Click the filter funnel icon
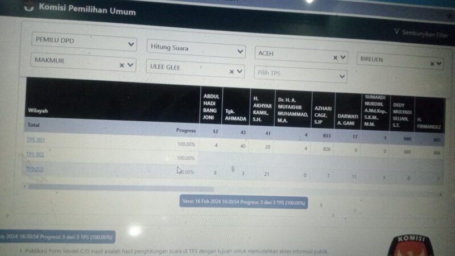This screenshot has height=256, width=455. tap(396, 31)
